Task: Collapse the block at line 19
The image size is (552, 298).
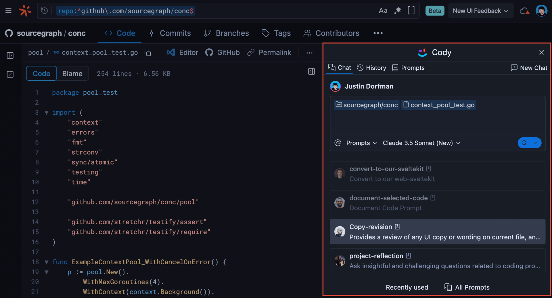Action: tap(47, 272)
